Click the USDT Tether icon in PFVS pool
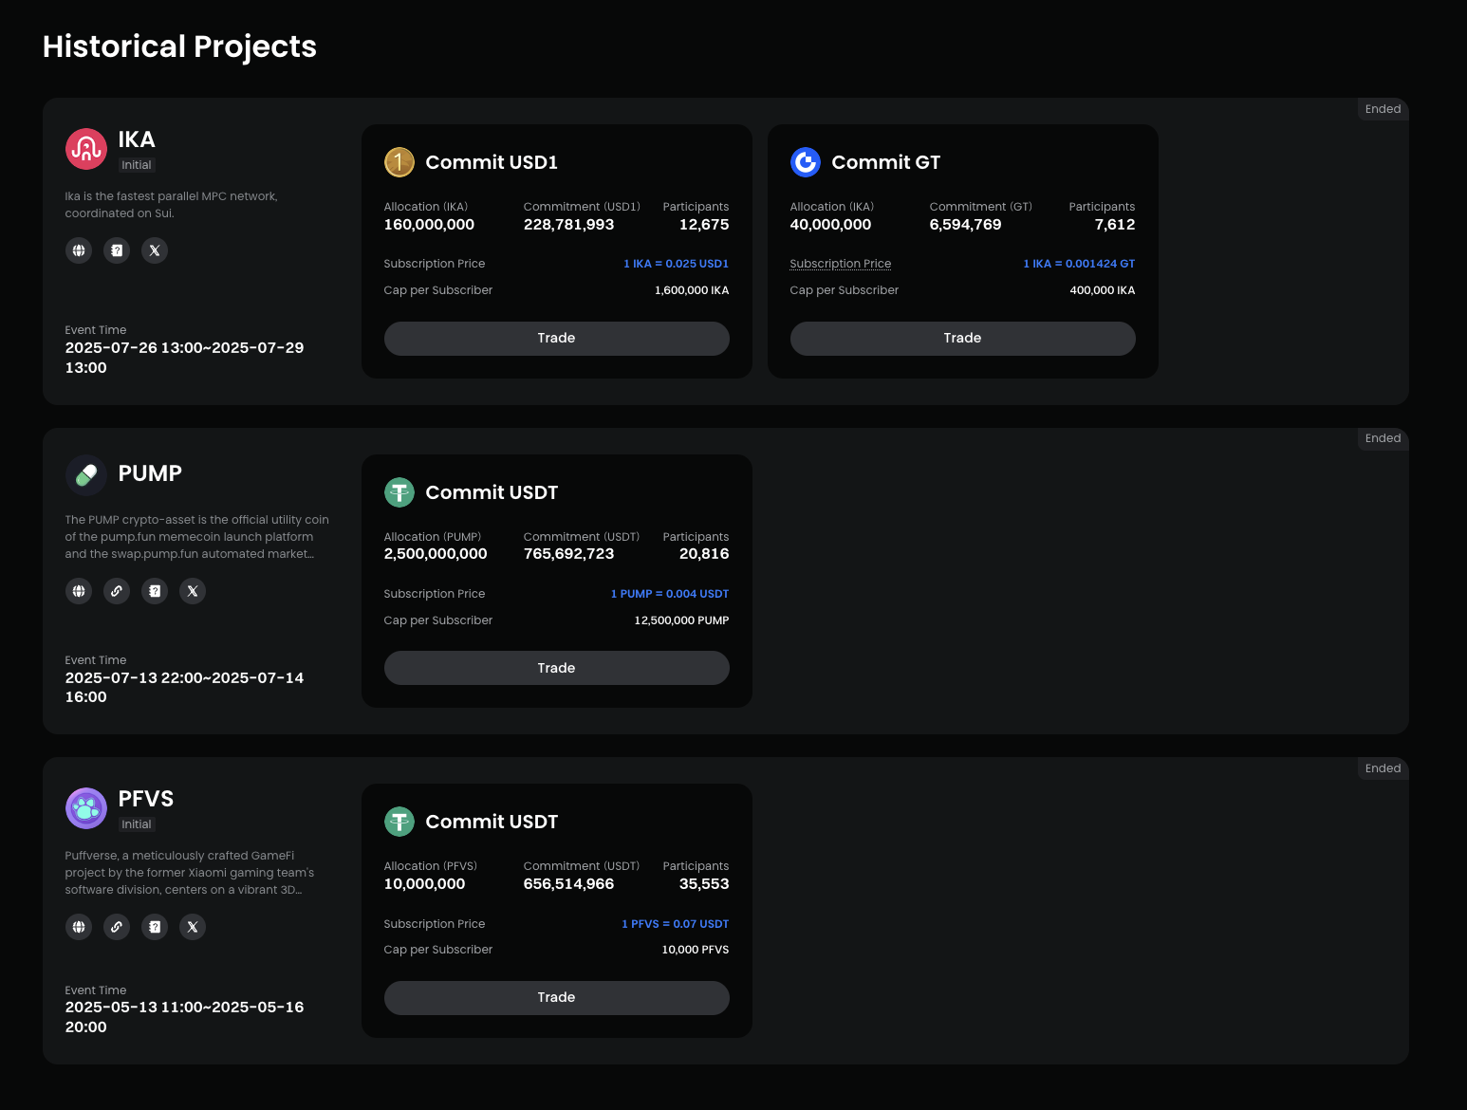 pyautogui.click(x=399, y=822)
